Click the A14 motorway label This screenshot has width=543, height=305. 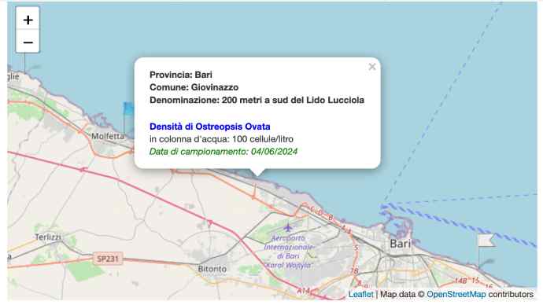tap(303, 291)
